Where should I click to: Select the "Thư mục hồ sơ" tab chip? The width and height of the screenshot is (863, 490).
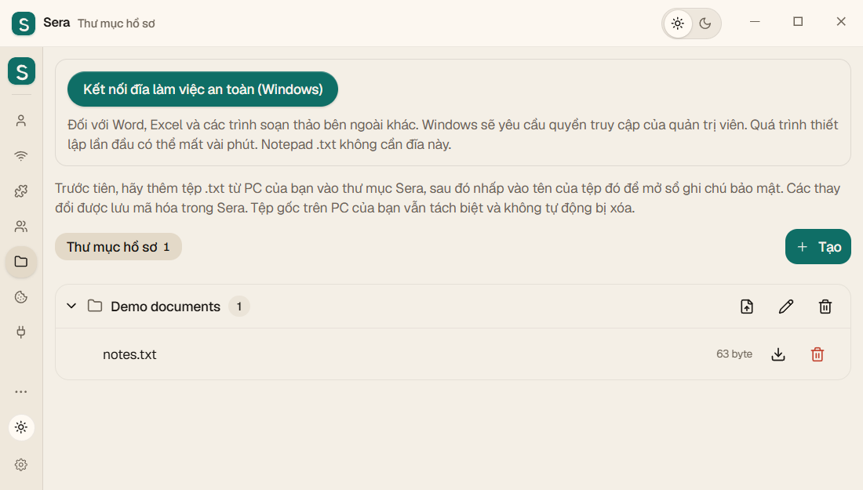(118, 247)
